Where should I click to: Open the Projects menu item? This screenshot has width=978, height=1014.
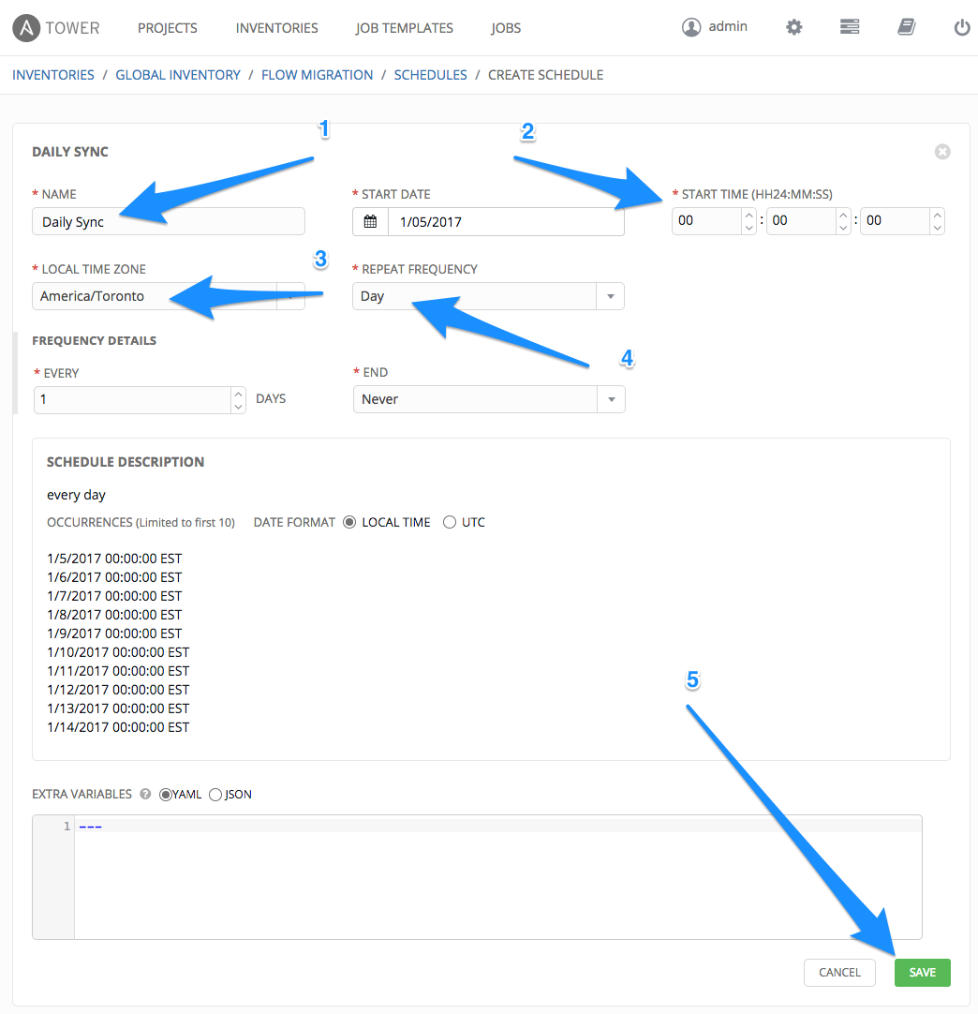click(x=167, y=28)
